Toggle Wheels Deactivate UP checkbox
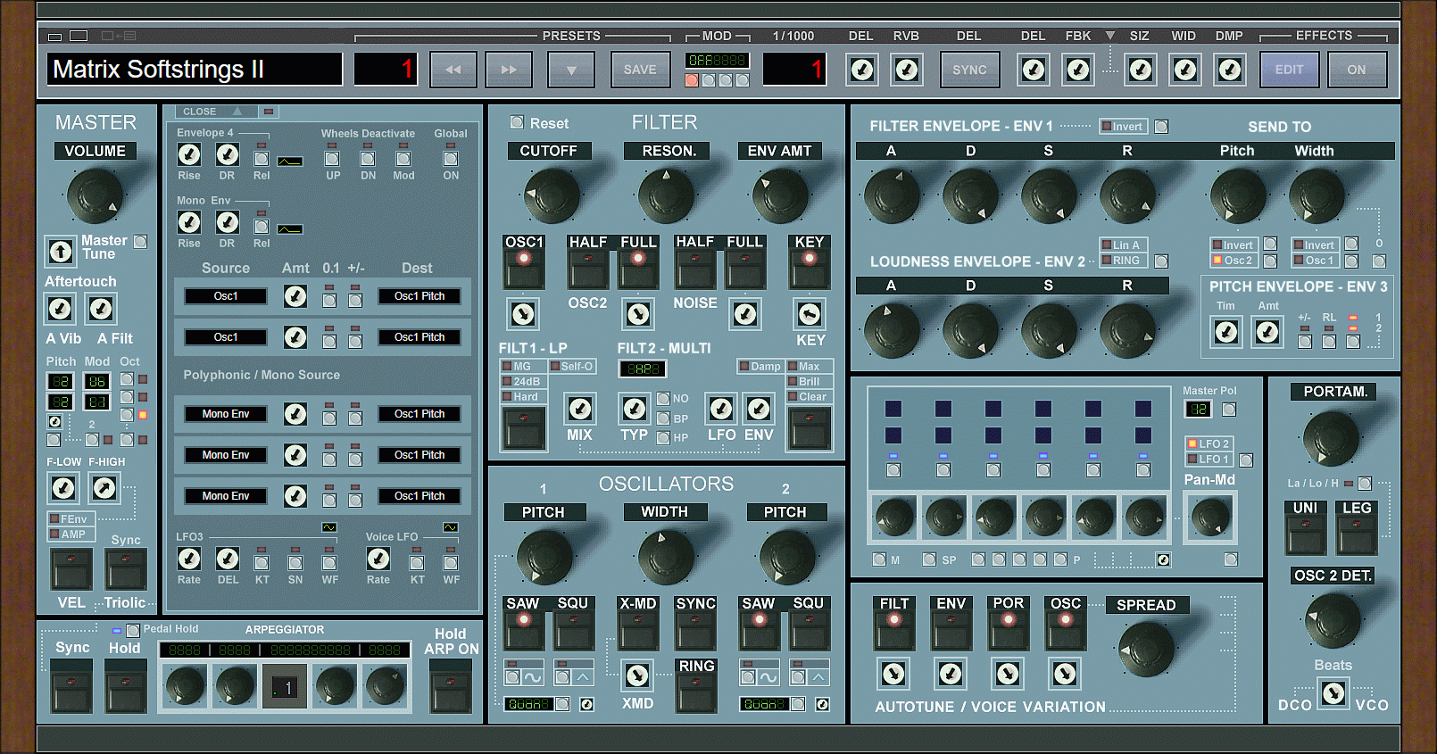The image size is (1437, 754). [332, 158]
